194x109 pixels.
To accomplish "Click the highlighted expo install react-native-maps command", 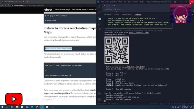I will click(x=59, y=48).
